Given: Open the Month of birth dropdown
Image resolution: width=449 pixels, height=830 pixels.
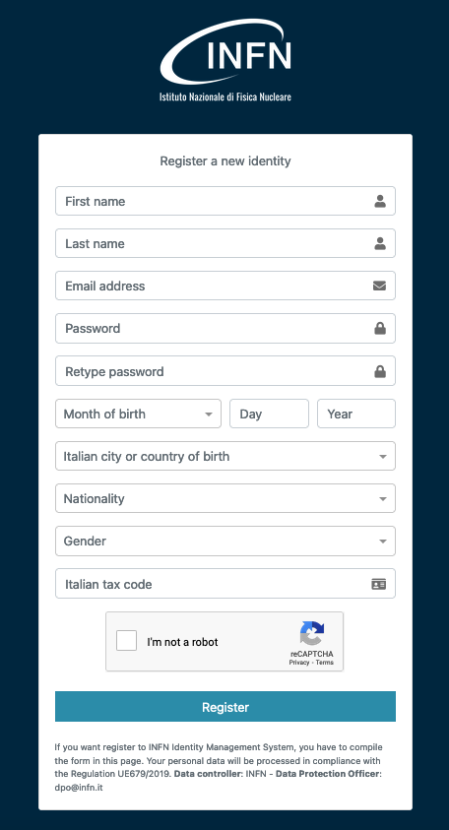Looking at the screenshot, I should [x=138, y=414].
